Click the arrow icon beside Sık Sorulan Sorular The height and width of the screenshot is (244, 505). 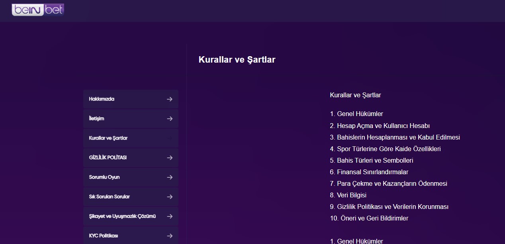[x=170, y=197]
